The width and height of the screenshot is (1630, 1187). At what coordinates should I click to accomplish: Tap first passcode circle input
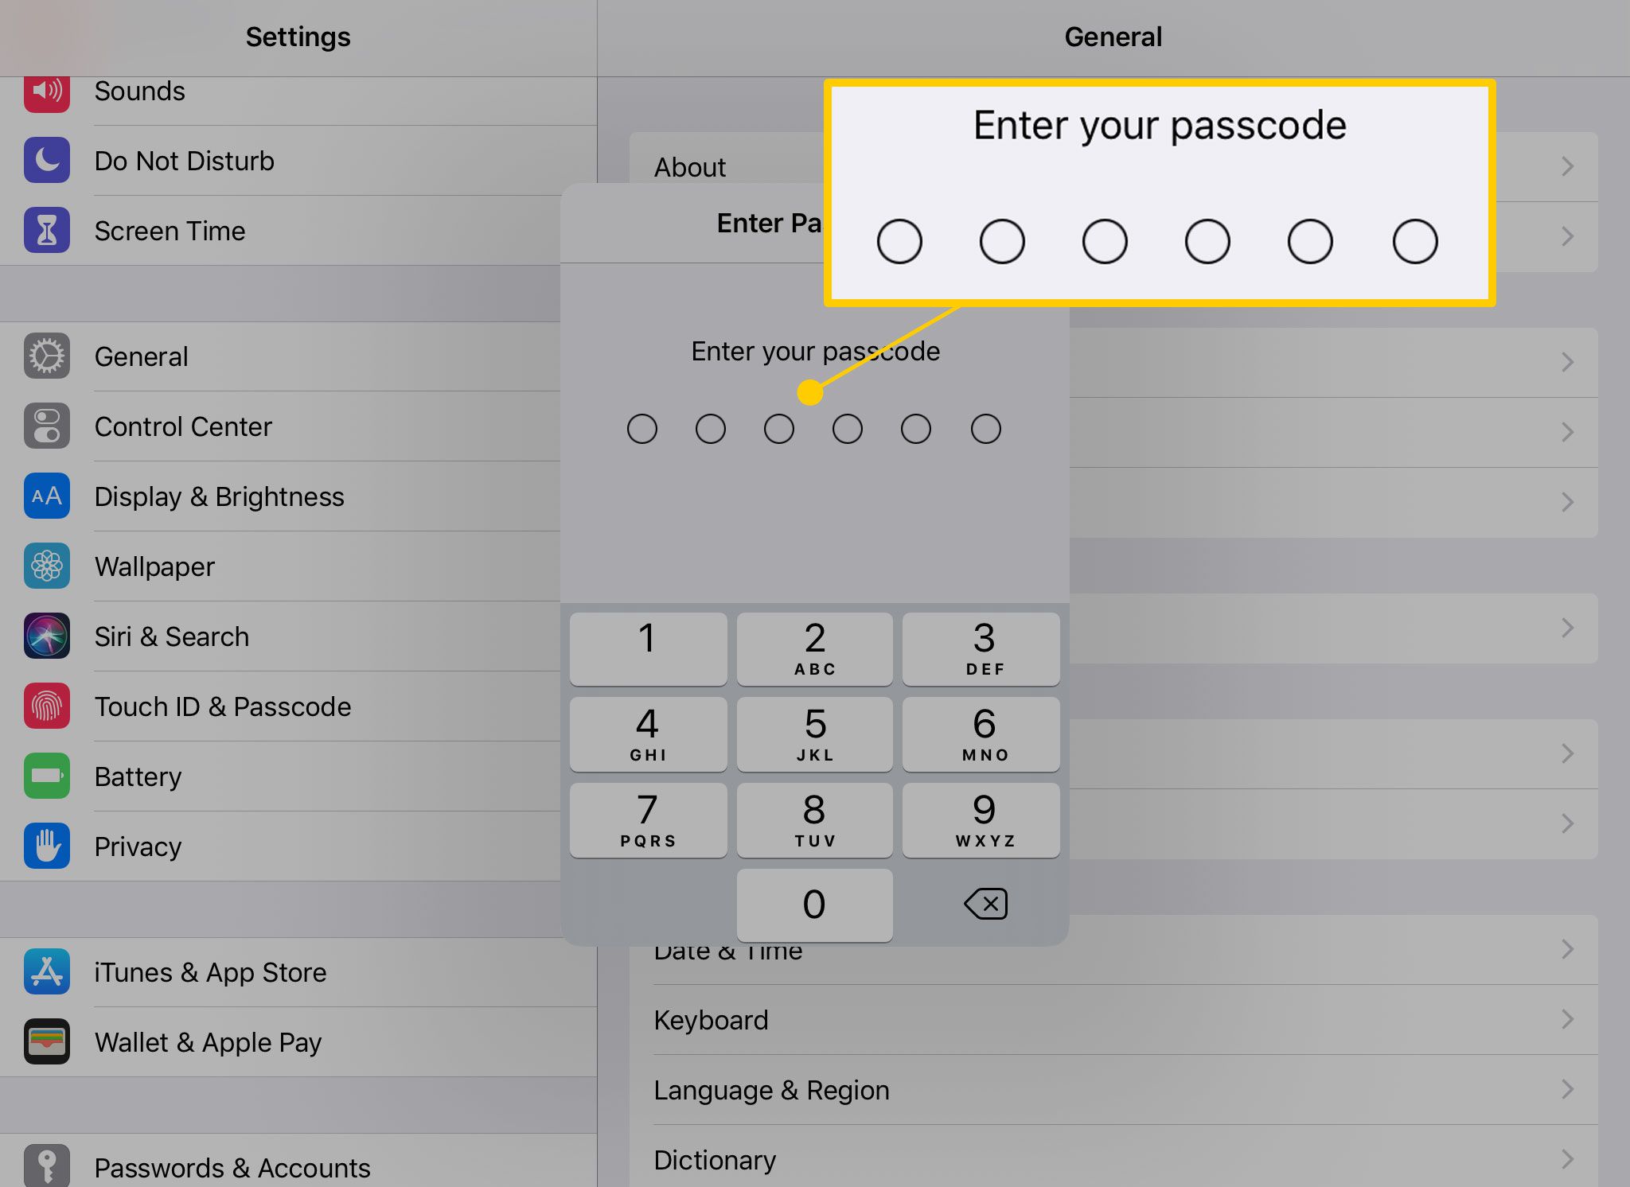(x=643, y=428)
